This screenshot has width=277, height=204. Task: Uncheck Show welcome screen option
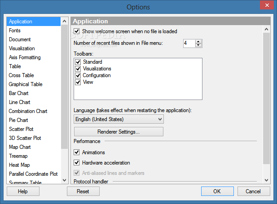click(x=76, y=31)
